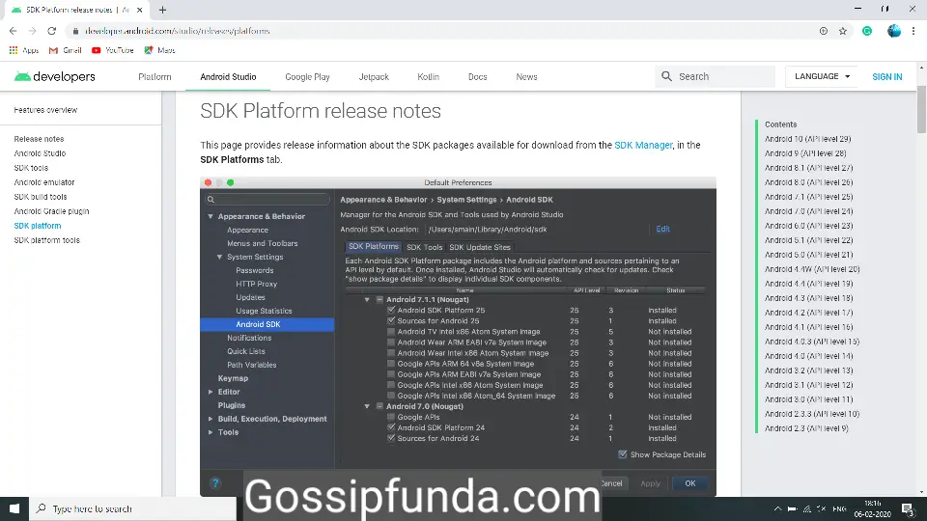The image size is (927, 521).
Task: Open a new tab with plus icon
Action: click(x=162, y=10)
